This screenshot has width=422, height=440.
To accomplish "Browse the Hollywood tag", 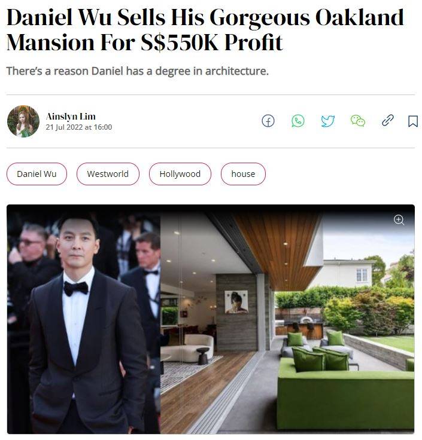I will tap(180, 174).
